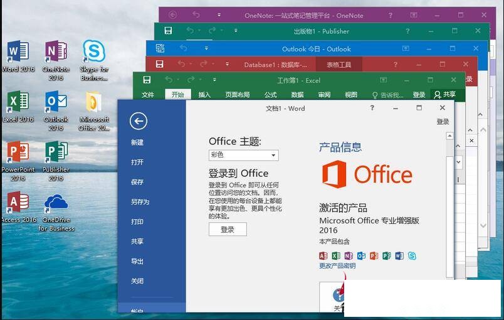The width and height of the screenshot is (504, 320).
Task: Click the undo arrow in Publisher window
Action: (x=190, y=31)
